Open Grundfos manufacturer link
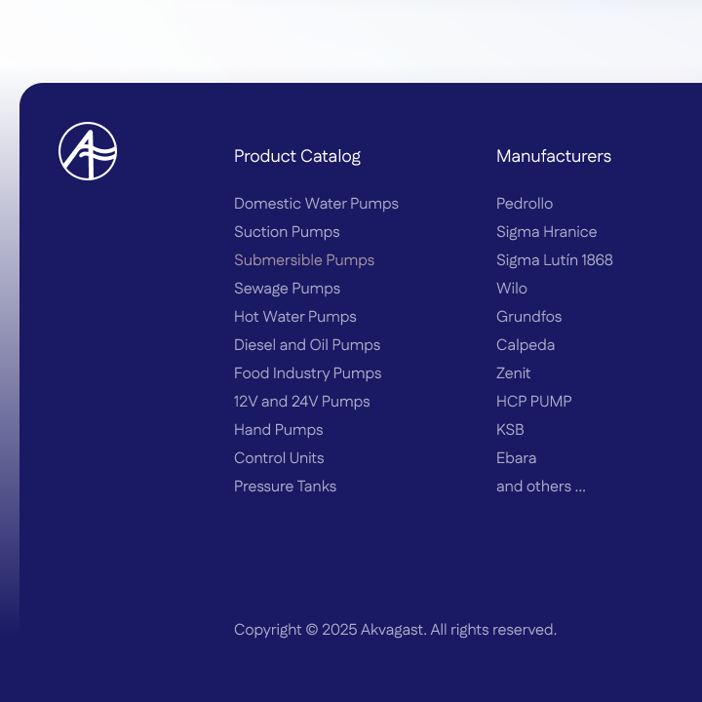 pos(528,317)
